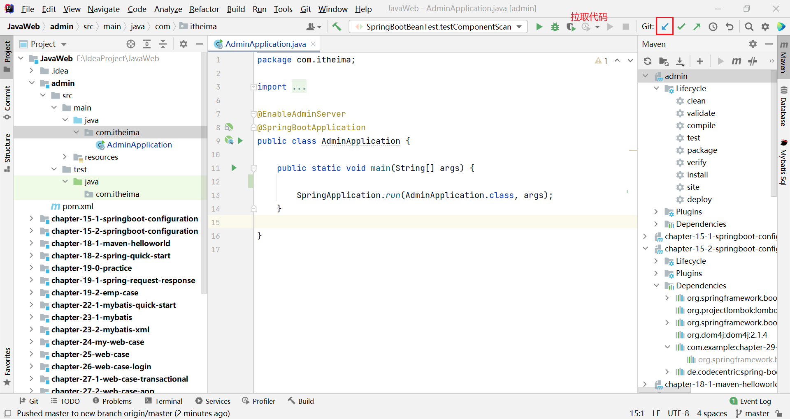Click the Git update project (pull) icon
Screen dimensions: 790x419
click(x=665, y=27)
